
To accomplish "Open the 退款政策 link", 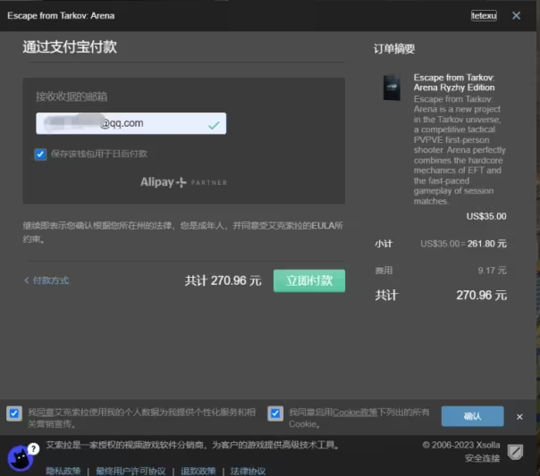I will [198, 471].
